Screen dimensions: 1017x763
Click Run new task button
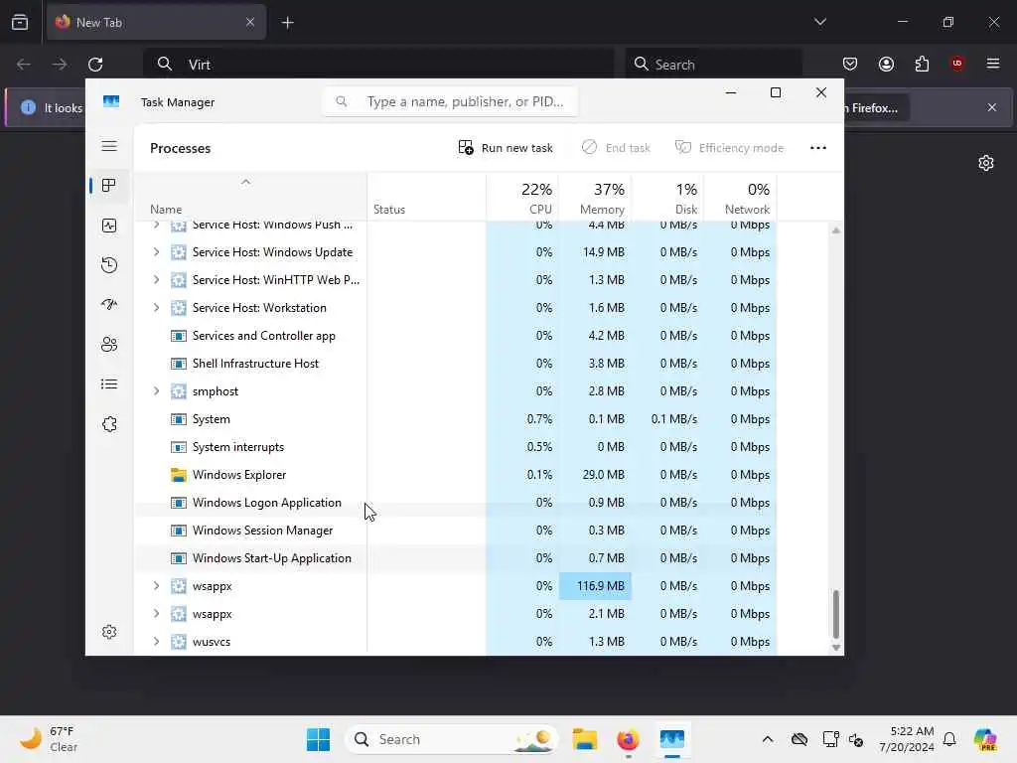click(x=506, y=148)
